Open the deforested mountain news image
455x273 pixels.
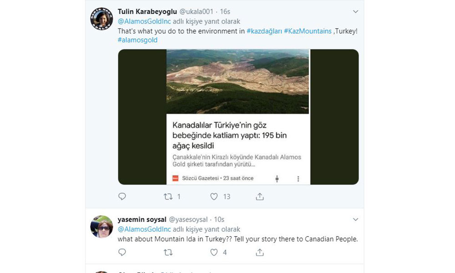click(x=238, y=81)
